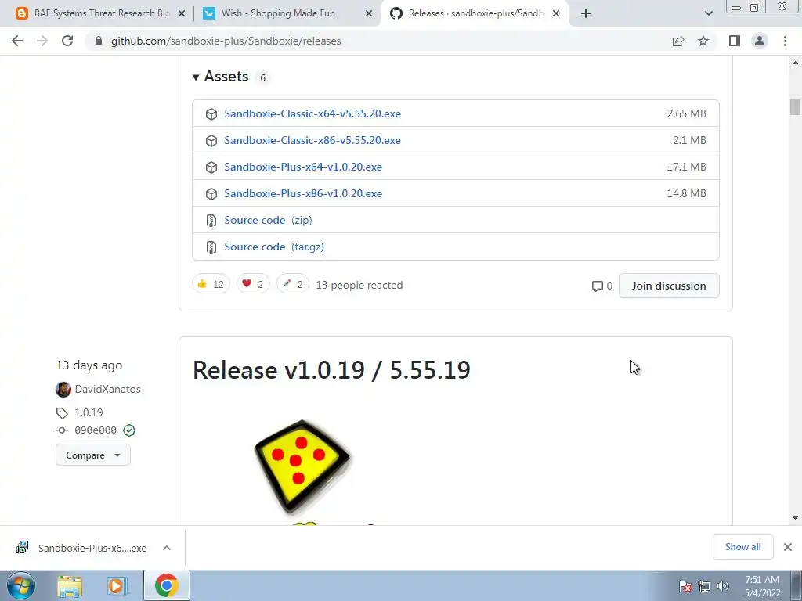Click the browser forward arrow
This screenshot has width=802, height=601.
42,41
